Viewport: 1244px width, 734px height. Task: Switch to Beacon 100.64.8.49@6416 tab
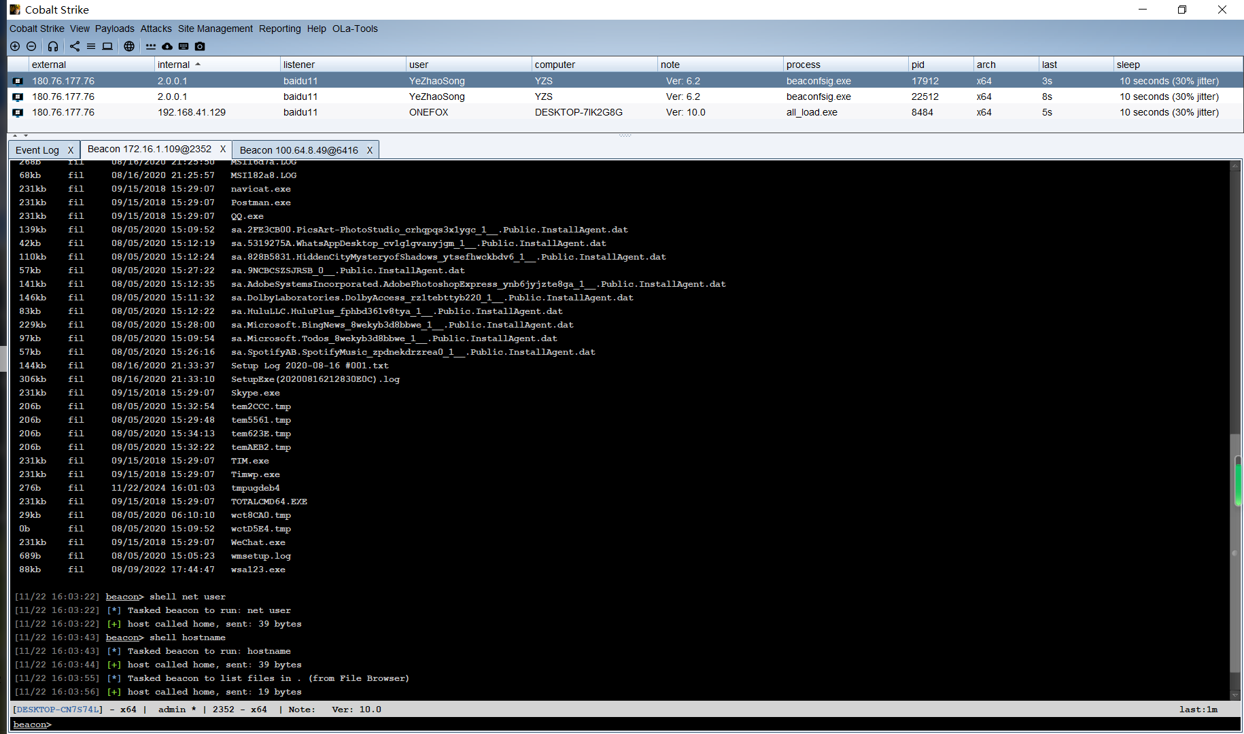point(299,150)
